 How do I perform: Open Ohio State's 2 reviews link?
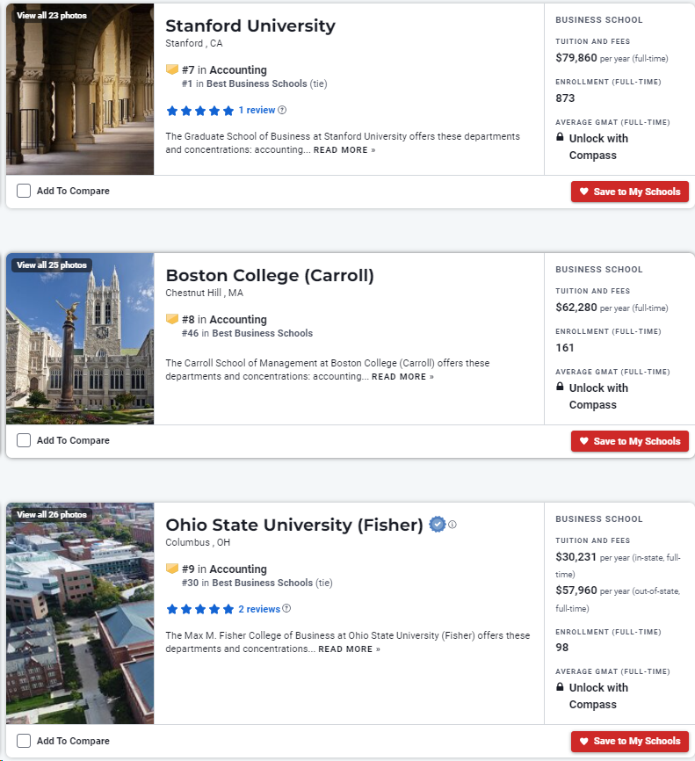pyautogui.click(x=259, y=609)
